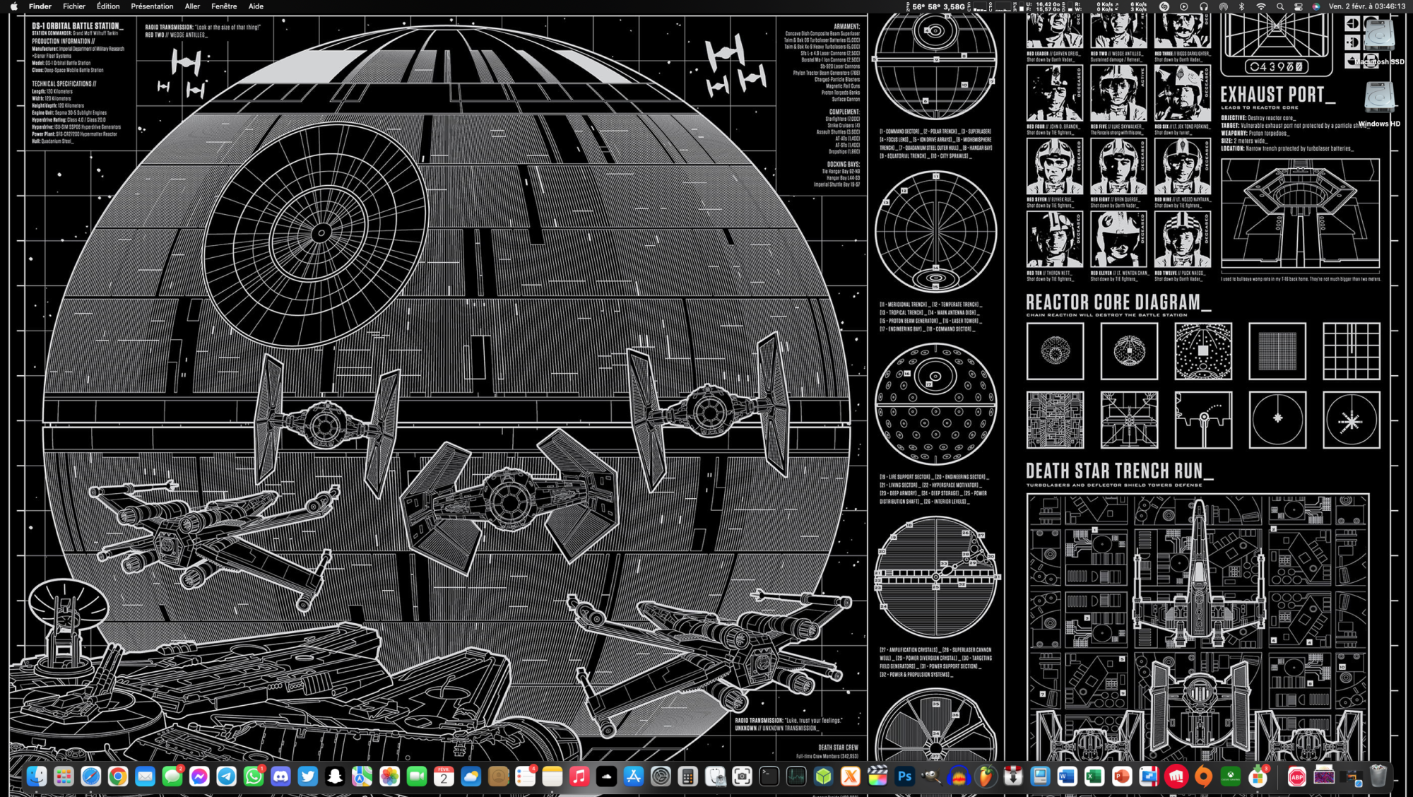
Task: Open the Présentation menu
Action: pos(152,6)
